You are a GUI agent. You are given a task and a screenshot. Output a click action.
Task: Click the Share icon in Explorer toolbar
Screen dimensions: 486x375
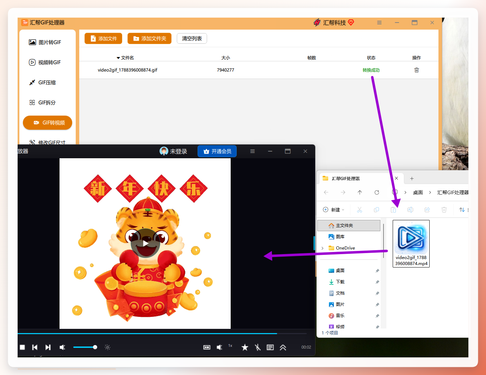[x=427, y=210]
